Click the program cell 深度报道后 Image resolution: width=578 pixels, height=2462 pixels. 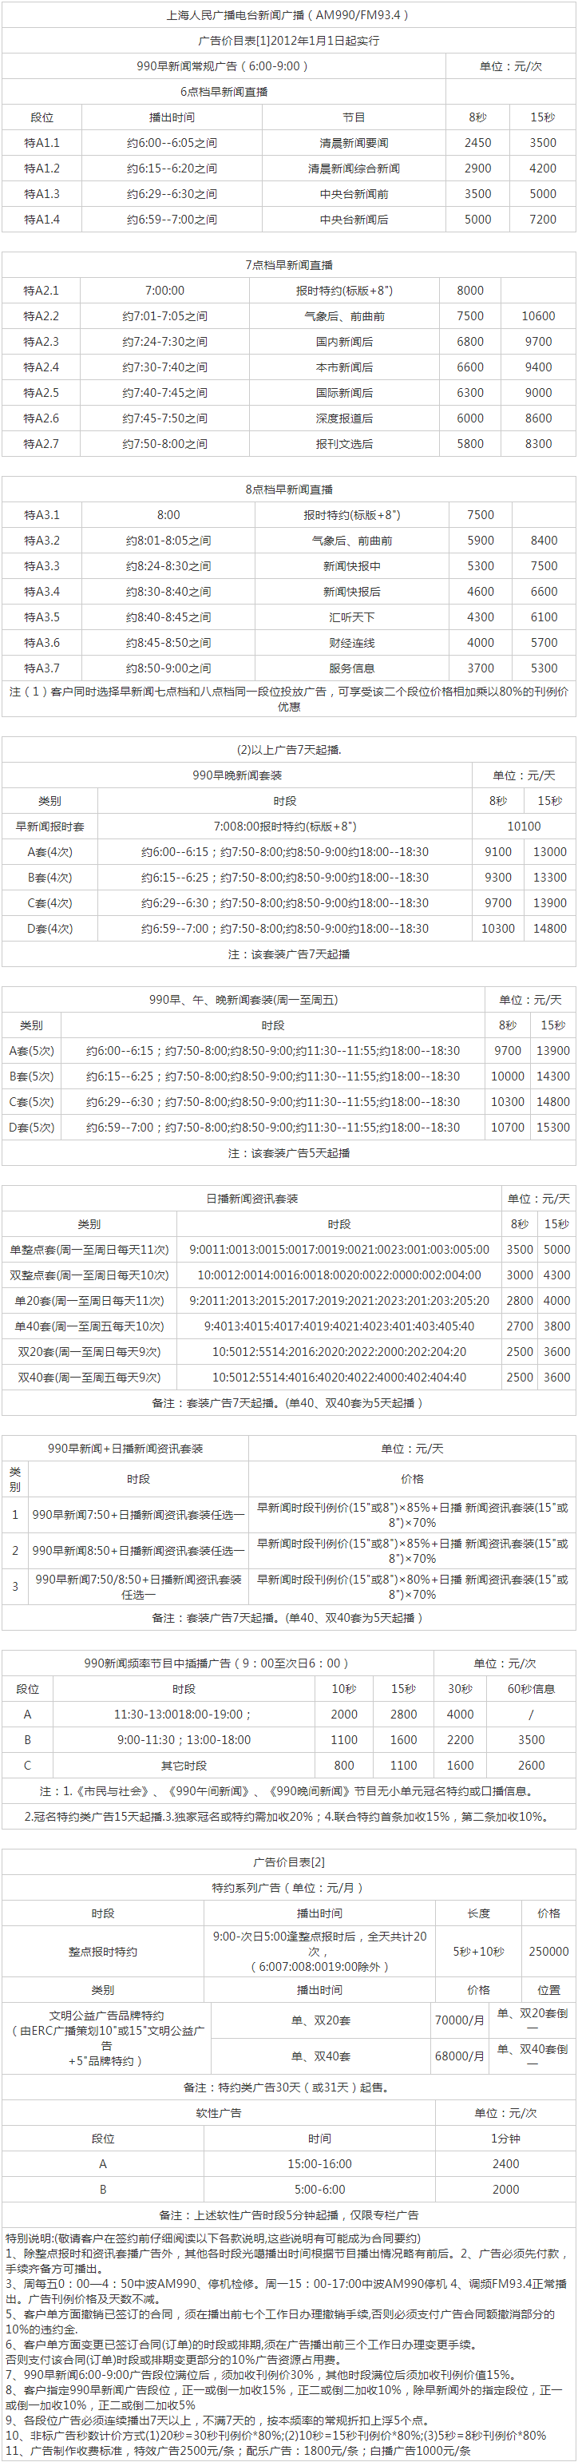coord(345,418)
